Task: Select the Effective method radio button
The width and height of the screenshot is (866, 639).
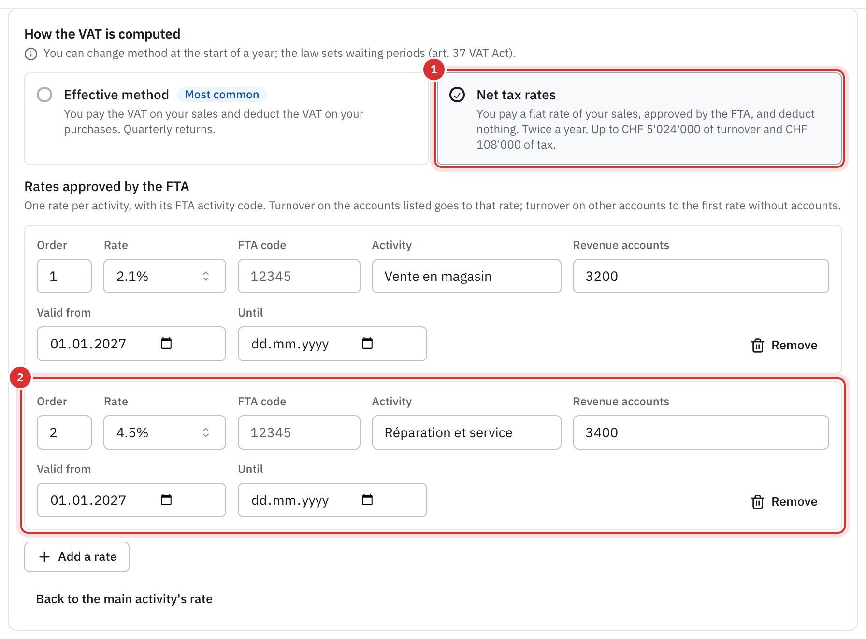Action: [x=44, y=95]
